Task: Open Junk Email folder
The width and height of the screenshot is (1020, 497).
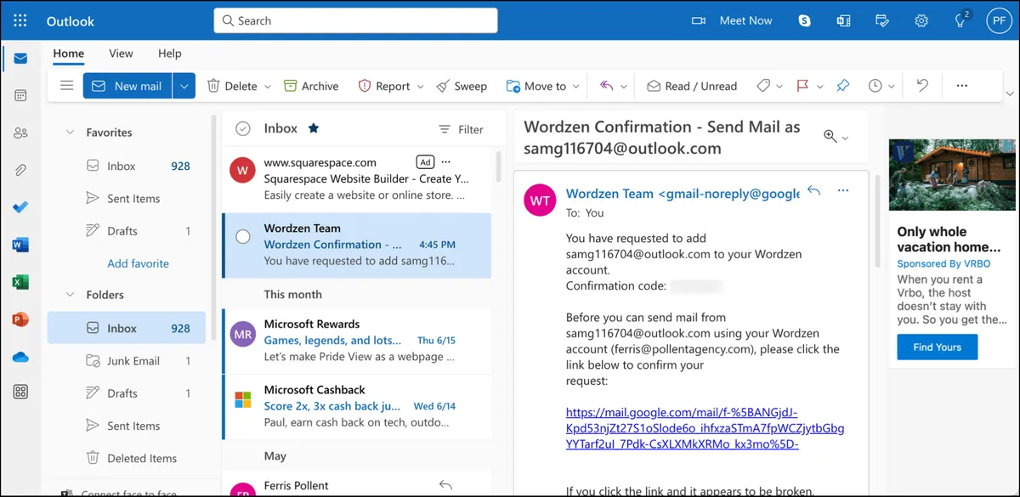Action: [127, 361]
